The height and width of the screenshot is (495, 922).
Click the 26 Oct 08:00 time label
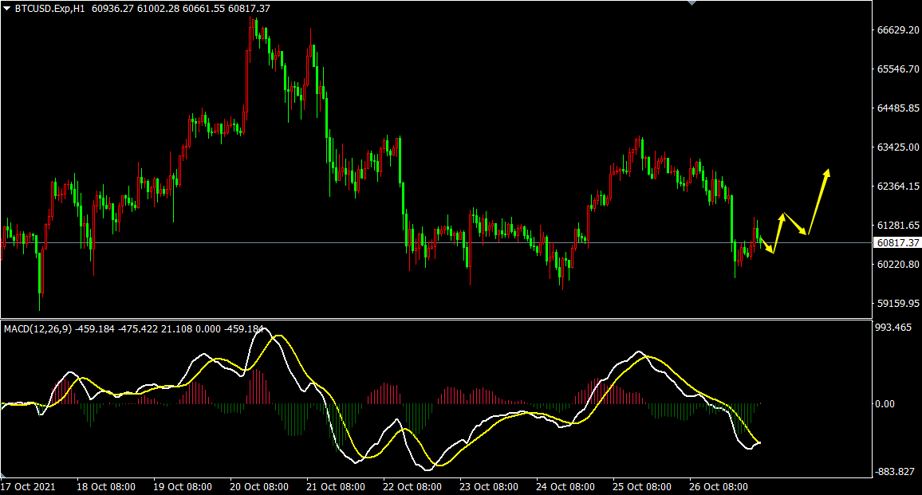tap(719, 487)
